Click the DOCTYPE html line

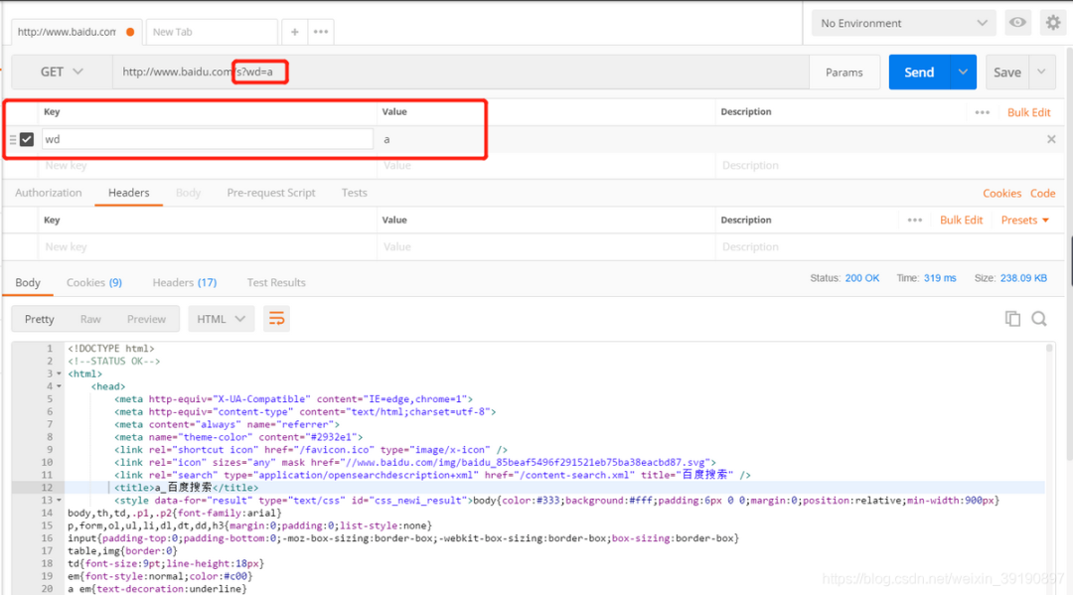pyautogui.click(x=111, y=349)
